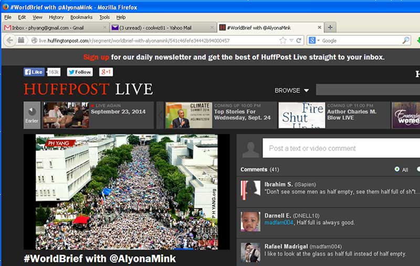Click the tab groups icon beside back button

(x=21, y=40)
